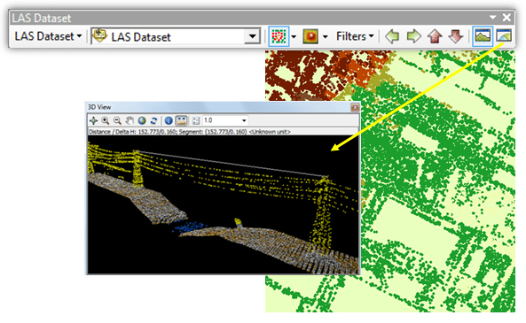526x323 pixels.
Task: Click the red down arrow button
Action: point(456,36)
